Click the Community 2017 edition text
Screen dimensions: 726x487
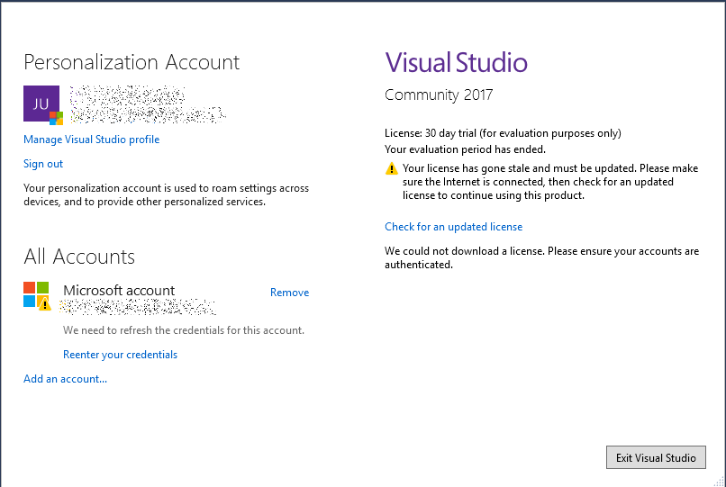tap(439, 95)
